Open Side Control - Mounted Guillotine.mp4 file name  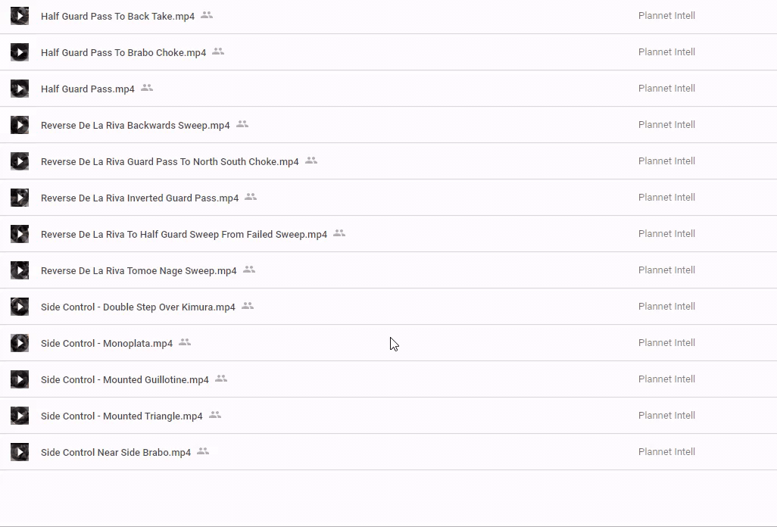[125, 380]
